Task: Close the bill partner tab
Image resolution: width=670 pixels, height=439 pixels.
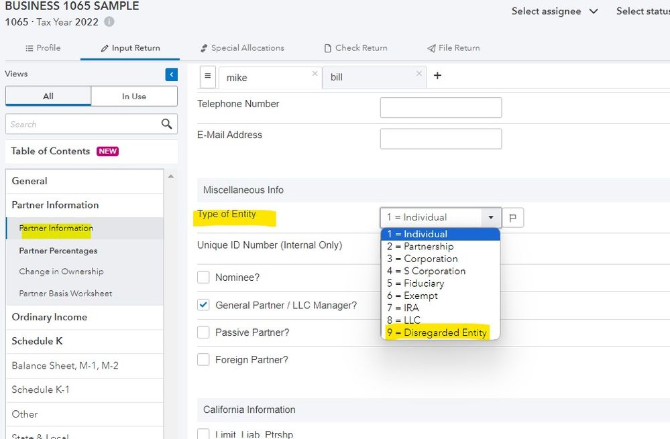Action: coord(419,74)
